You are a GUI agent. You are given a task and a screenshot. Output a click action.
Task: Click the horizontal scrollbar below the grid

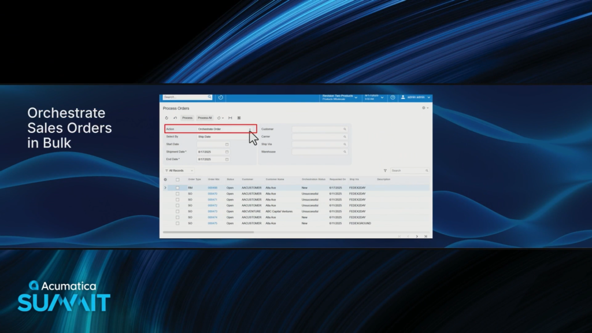coord(208,232)
